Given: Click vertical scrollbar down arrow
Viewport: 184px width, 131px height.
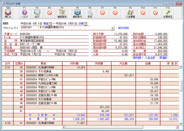Looking at the screenshot, I should (x=181, y=123).
